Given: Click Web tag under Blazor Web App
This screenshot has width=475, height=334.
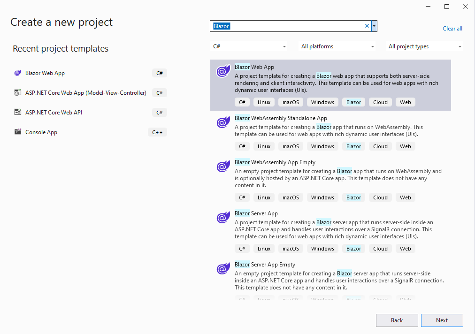Looking at the screenshot, I should pyautogui.click(x=406, y=102).
